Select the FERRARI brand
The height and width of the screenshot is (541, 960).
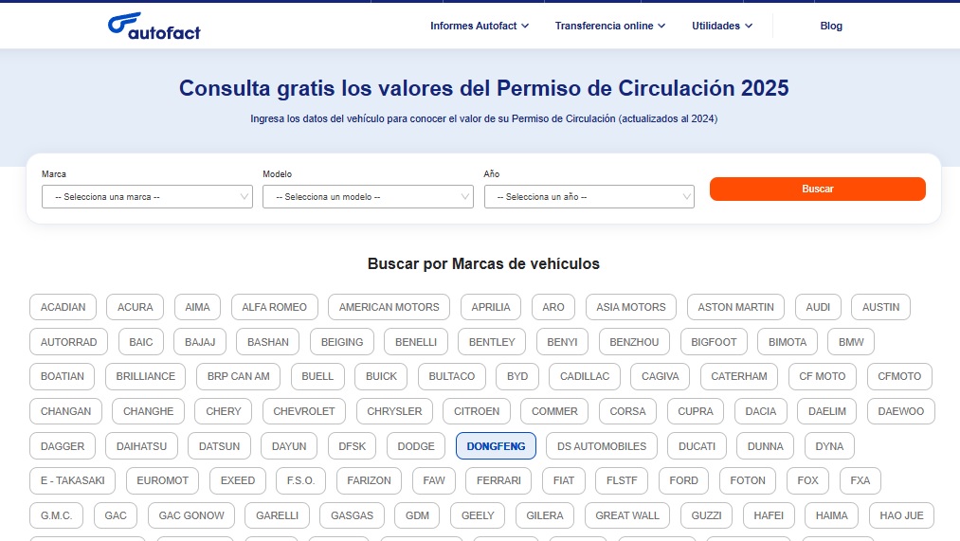click(498, 481)
